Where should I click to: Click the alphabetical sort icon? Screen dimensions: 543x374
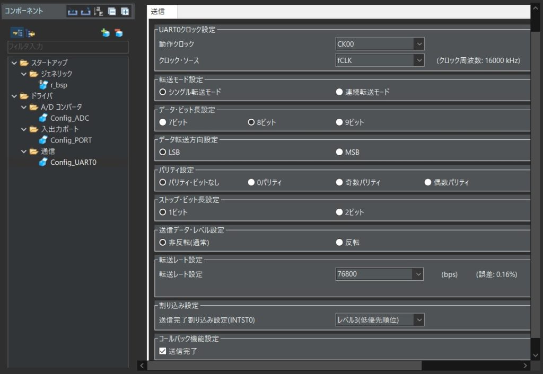pos(98,11)
